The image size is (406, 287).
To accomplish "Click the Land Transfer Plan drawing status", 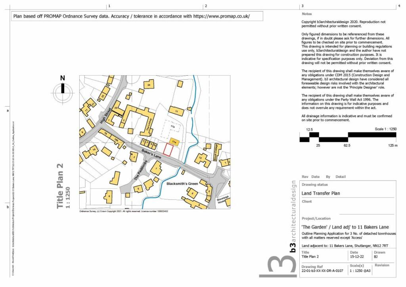I will point(322,193).
